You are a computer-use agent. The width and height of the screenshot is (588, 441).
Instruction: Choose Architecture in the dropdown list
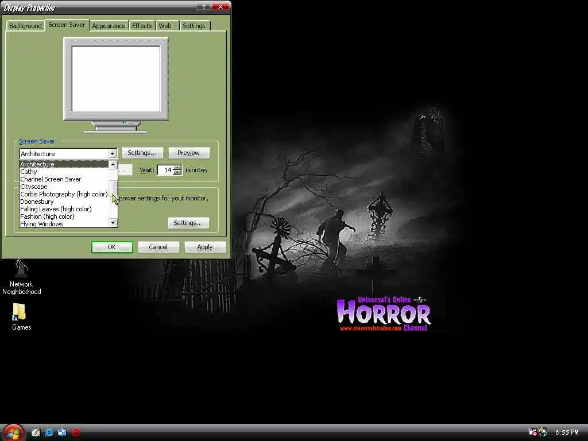[64, 164]
